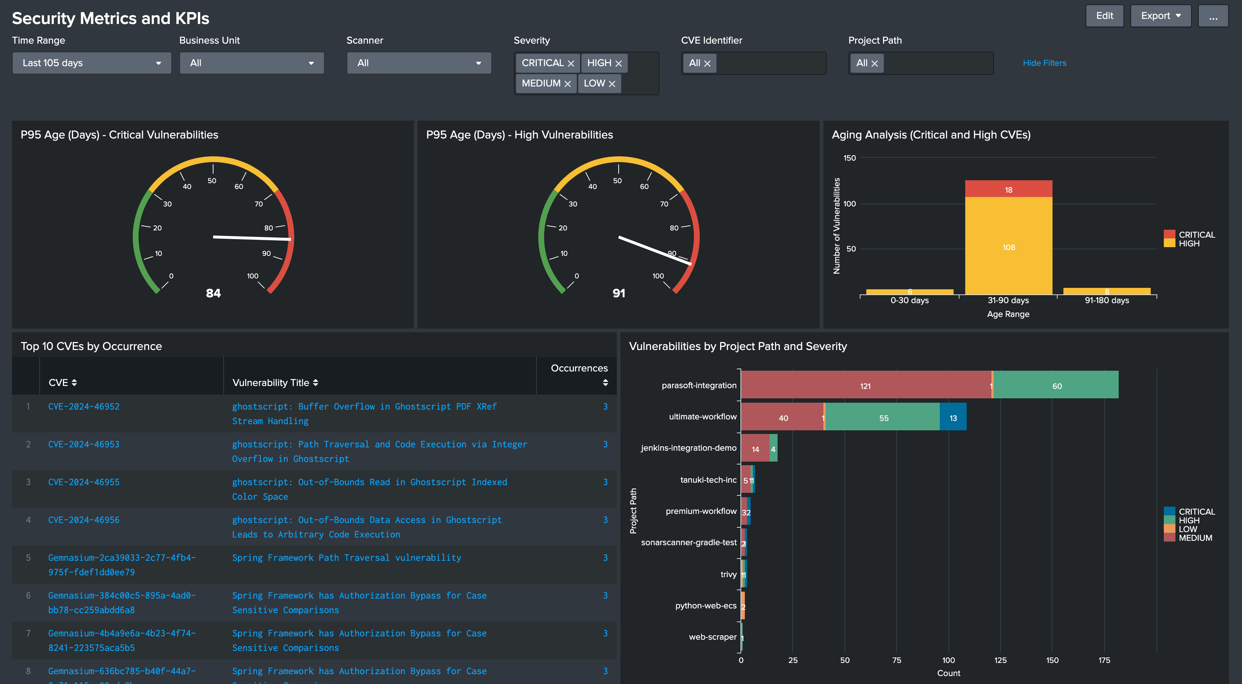Open the more options (...) menu

[1214, 15]
